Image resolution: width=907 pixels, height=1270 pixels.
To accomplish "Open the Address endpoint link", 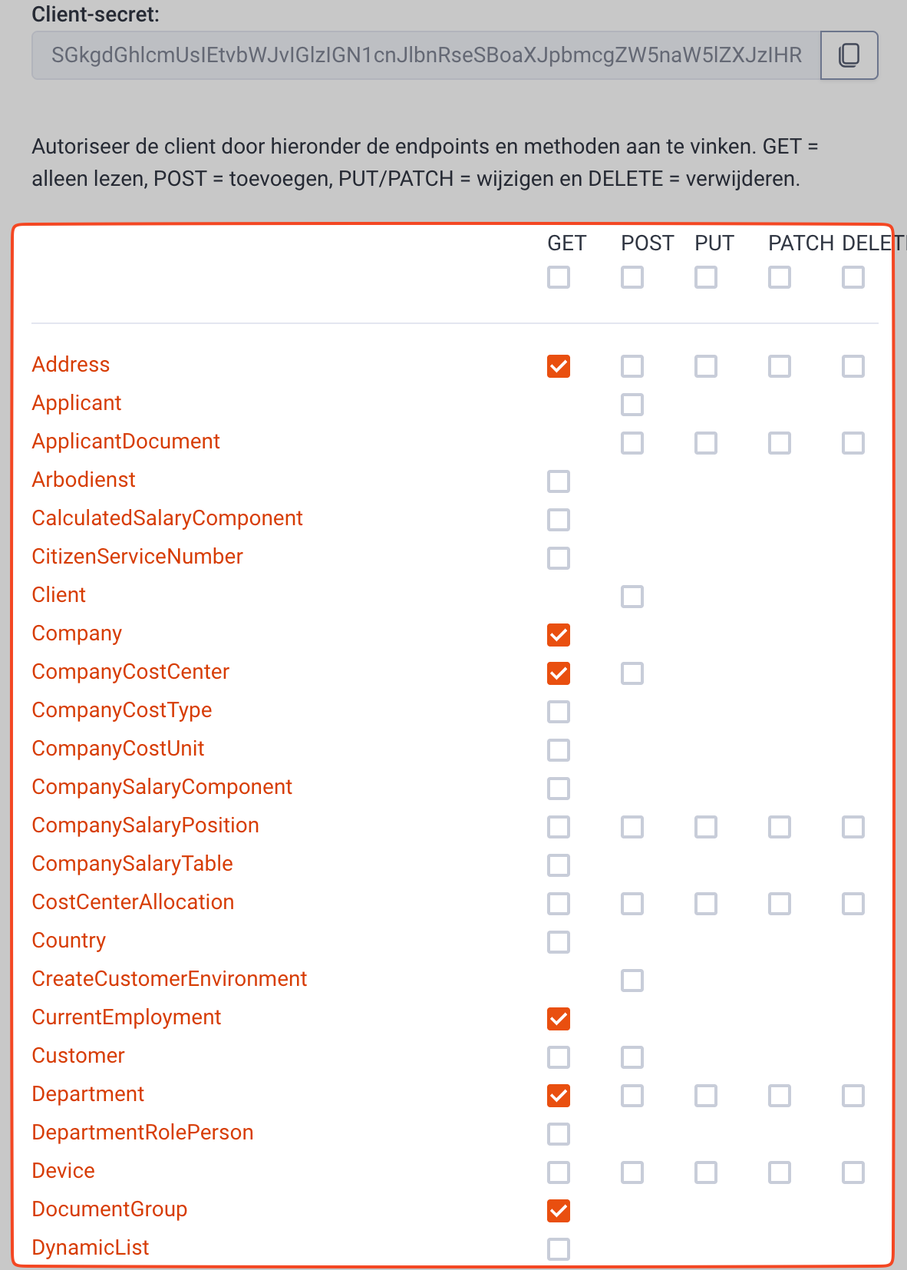I will [x=71, y=365].
